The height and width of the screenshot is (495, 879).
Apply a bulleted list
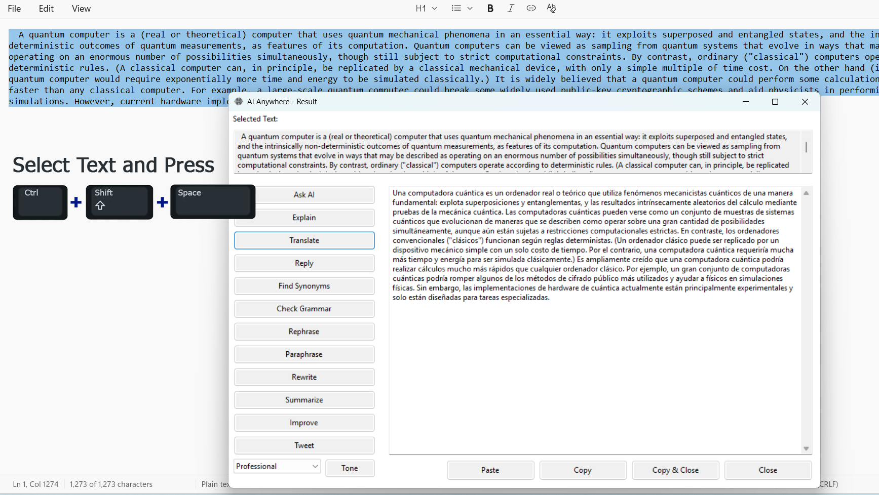pos(455,8)
